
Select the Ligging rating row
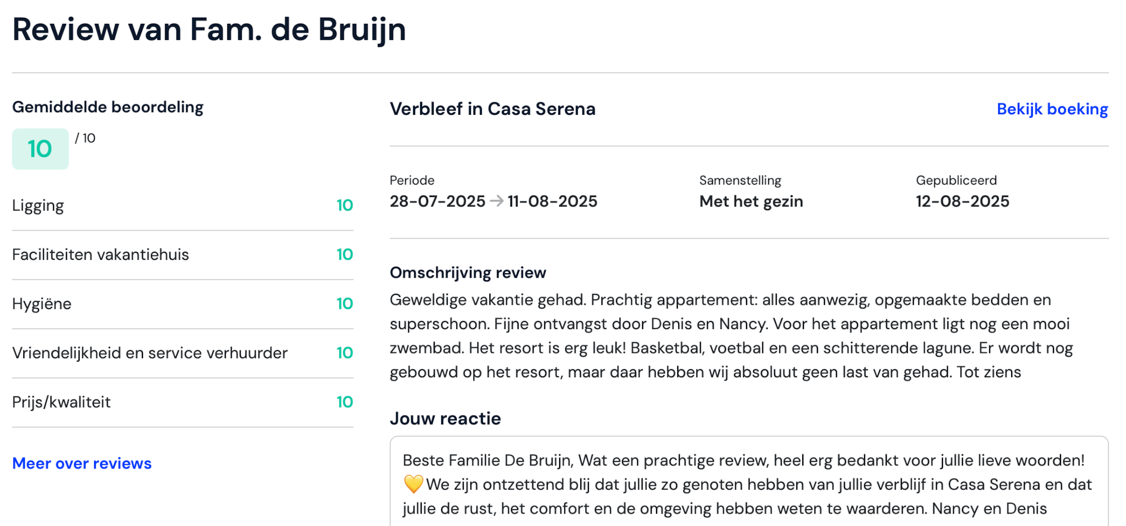182,206
